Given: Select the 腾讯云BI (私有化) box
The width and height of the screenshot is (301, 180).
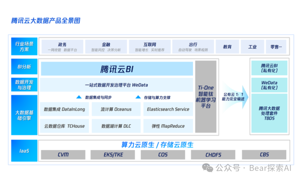Looking at the screenshot, I should pyautogui.click(x=269, y=68).
